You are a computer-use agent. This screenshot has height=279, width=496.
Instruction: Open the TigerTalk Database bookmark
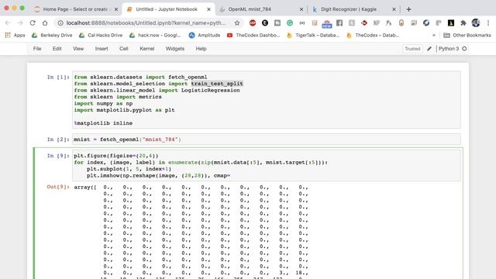tap(313, 35)
